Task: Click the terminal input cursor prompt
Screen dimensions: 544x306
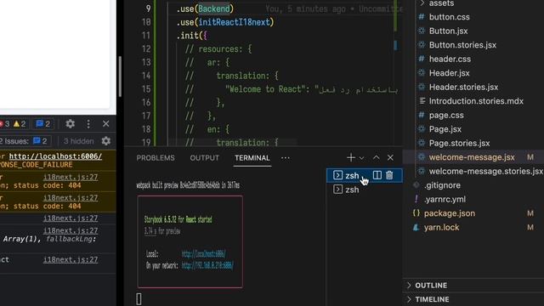Action: (x=139, y=299)
